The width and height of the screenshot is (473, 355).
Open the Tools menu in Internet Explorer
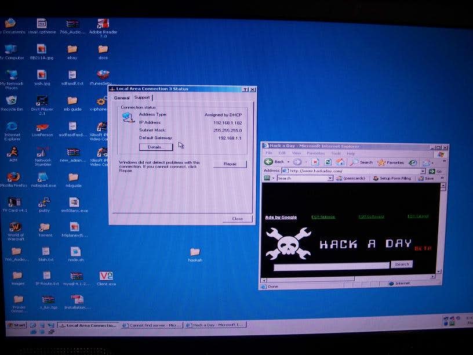335,153
